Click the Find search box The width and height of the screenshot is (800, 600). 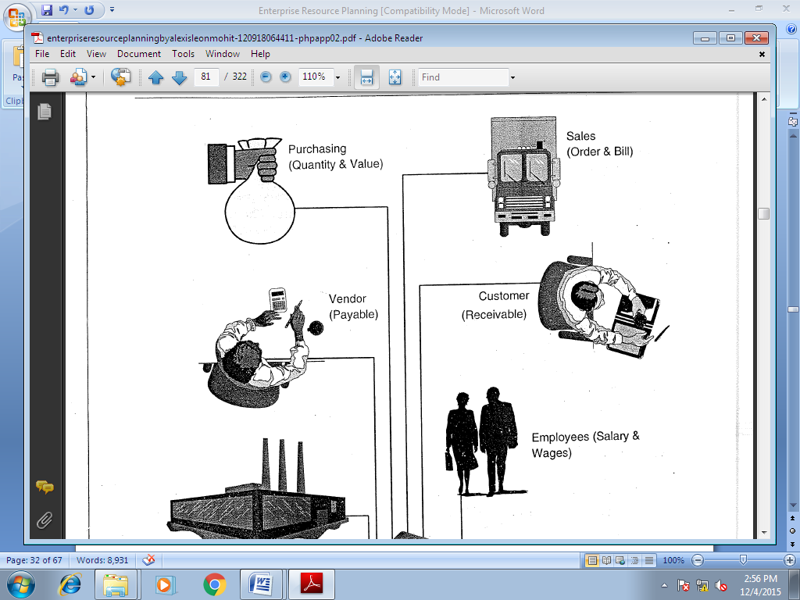[463, 77]
